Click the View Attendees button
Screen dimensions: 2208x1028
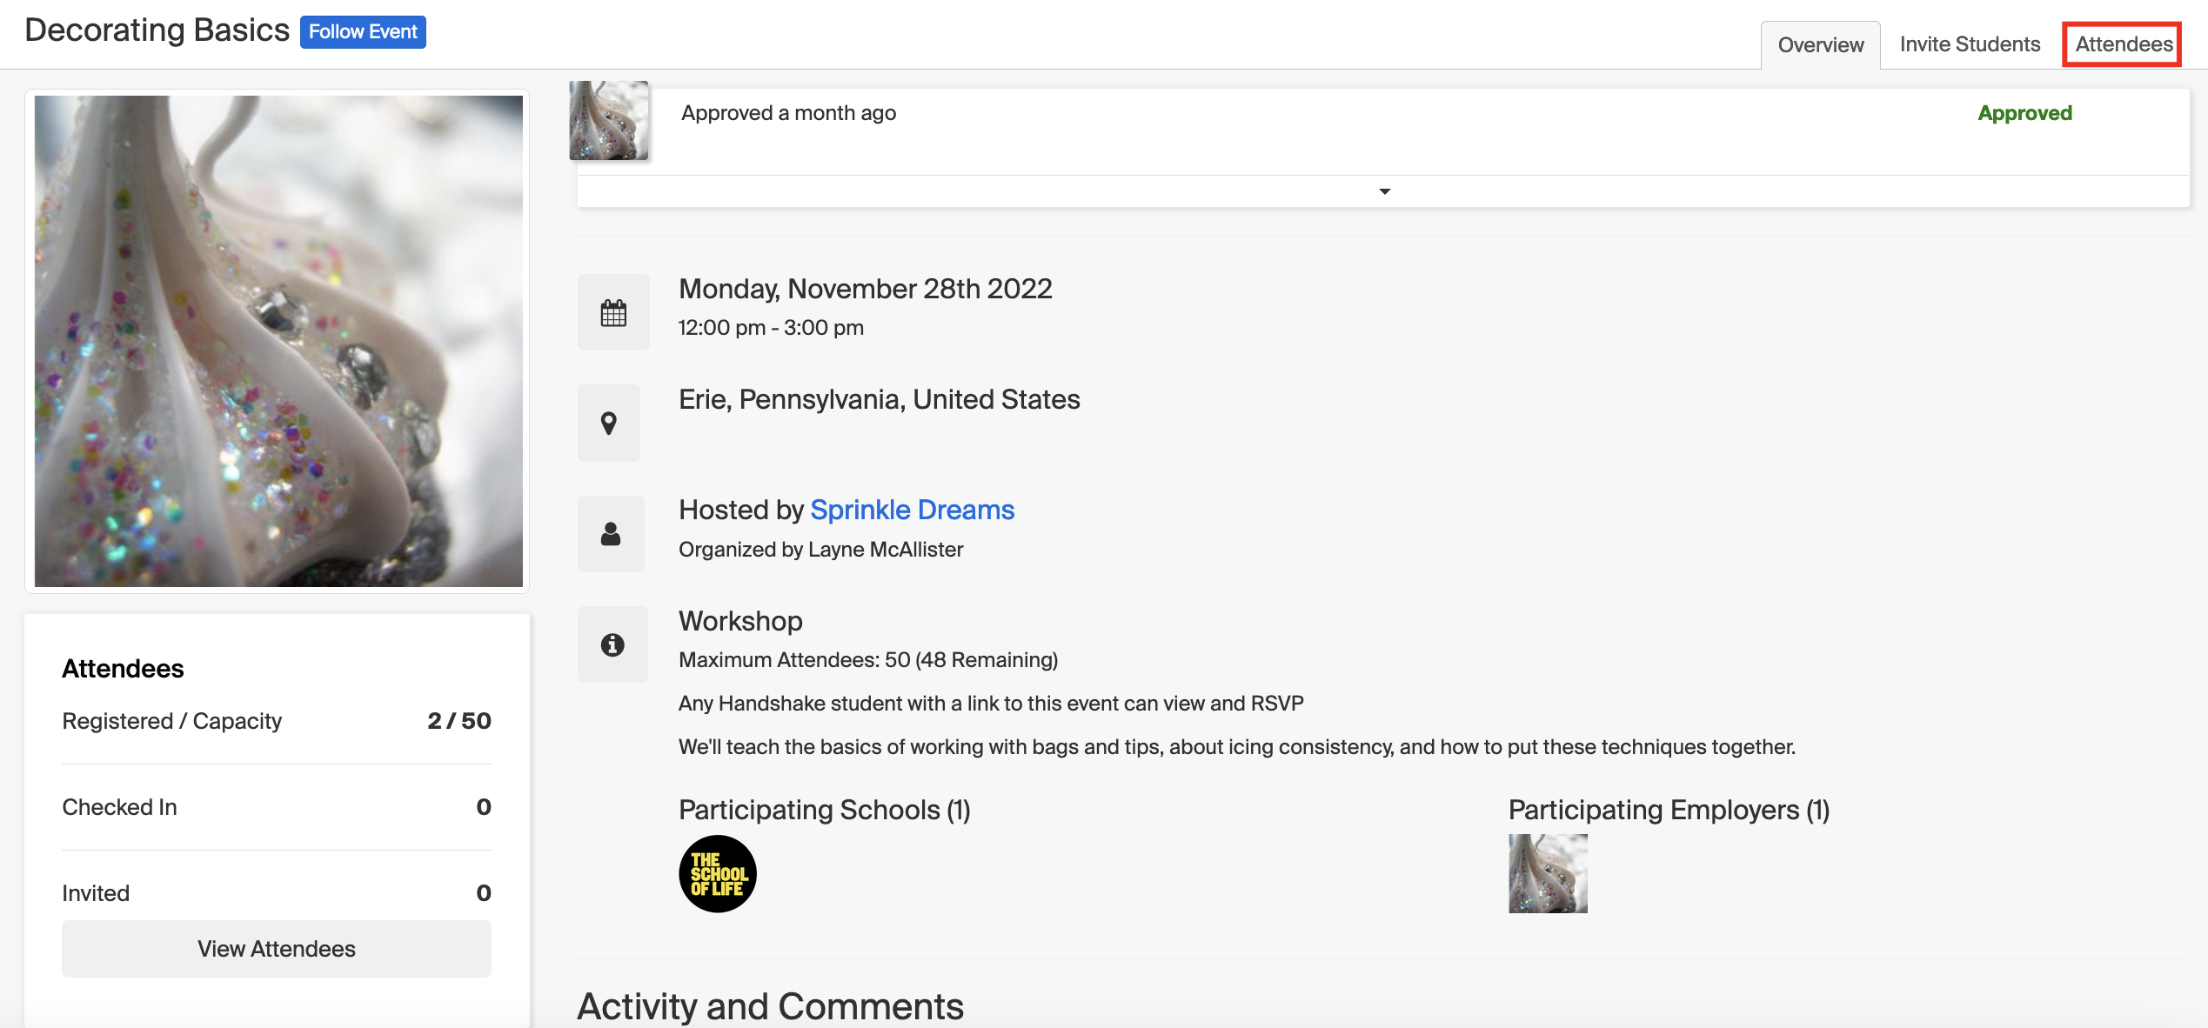277,949
